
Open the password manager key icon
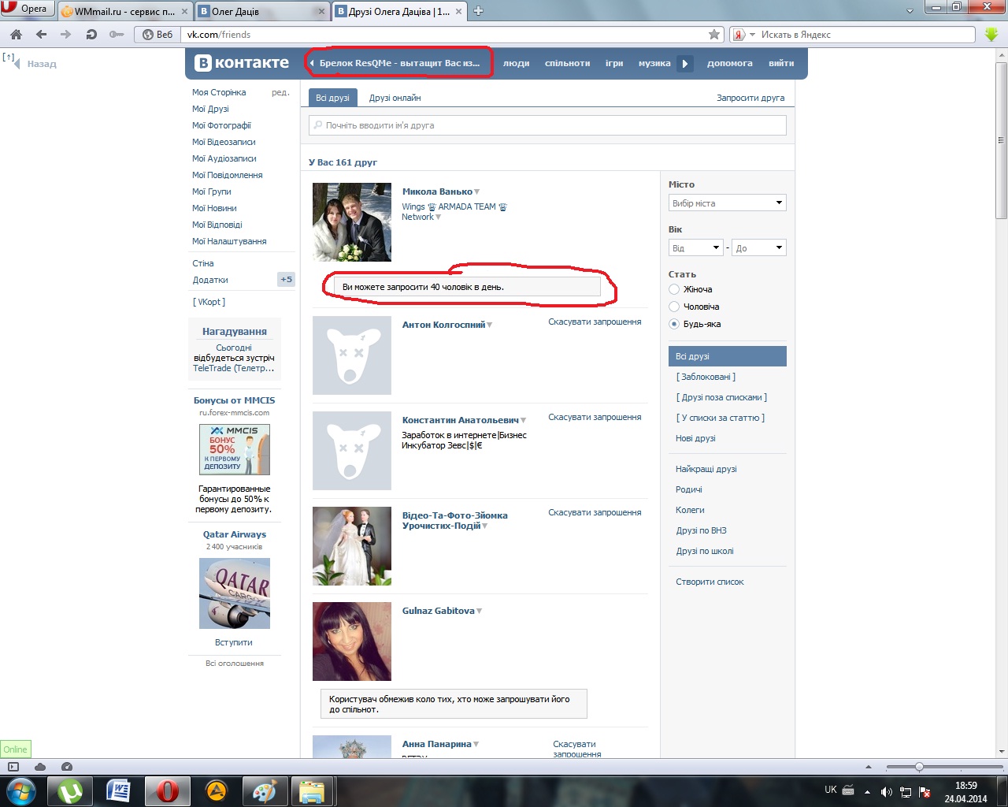tap(117, 35)
